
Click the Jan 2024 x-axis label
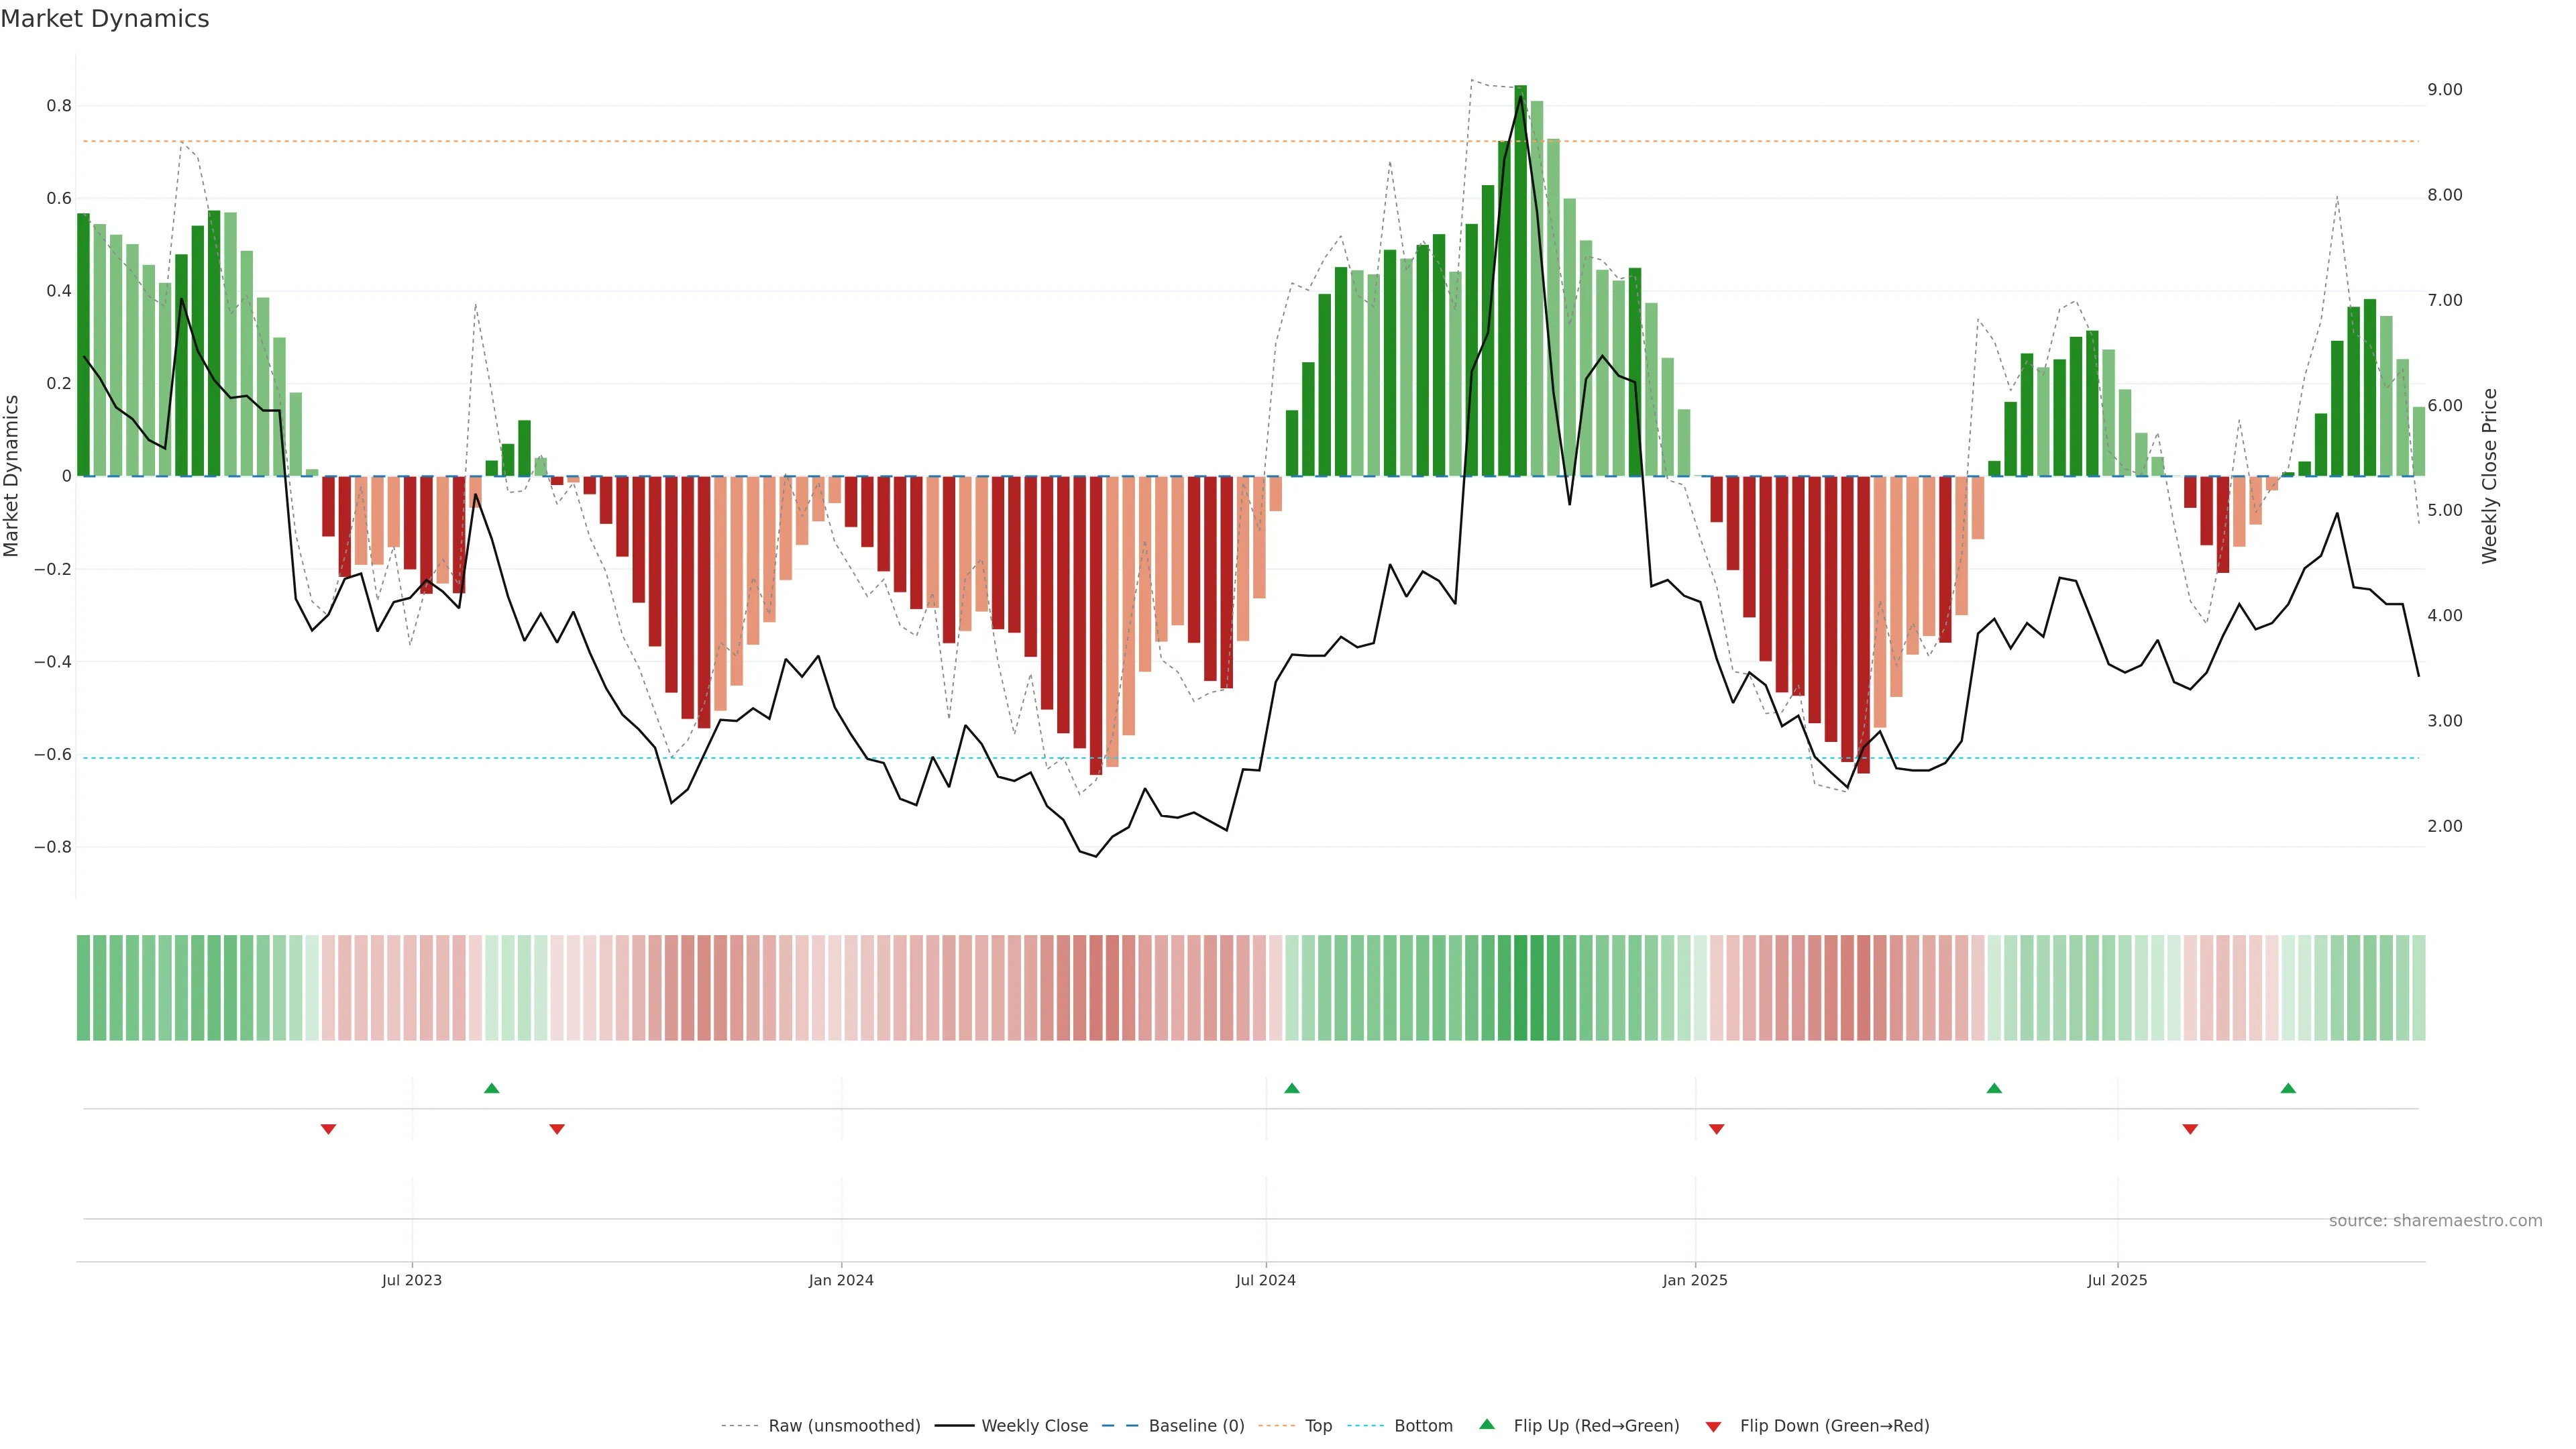click(x=841, y=1280)
